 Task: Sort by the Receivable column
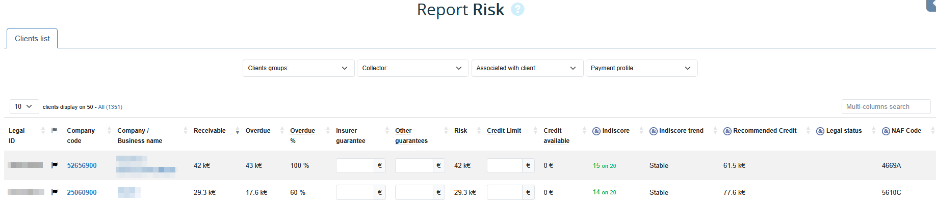210,131
